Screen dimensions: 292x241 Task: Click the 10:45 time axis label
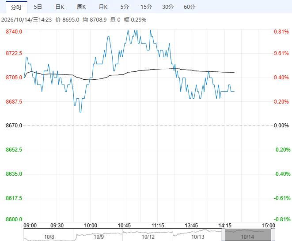click(x=124, y=226)
